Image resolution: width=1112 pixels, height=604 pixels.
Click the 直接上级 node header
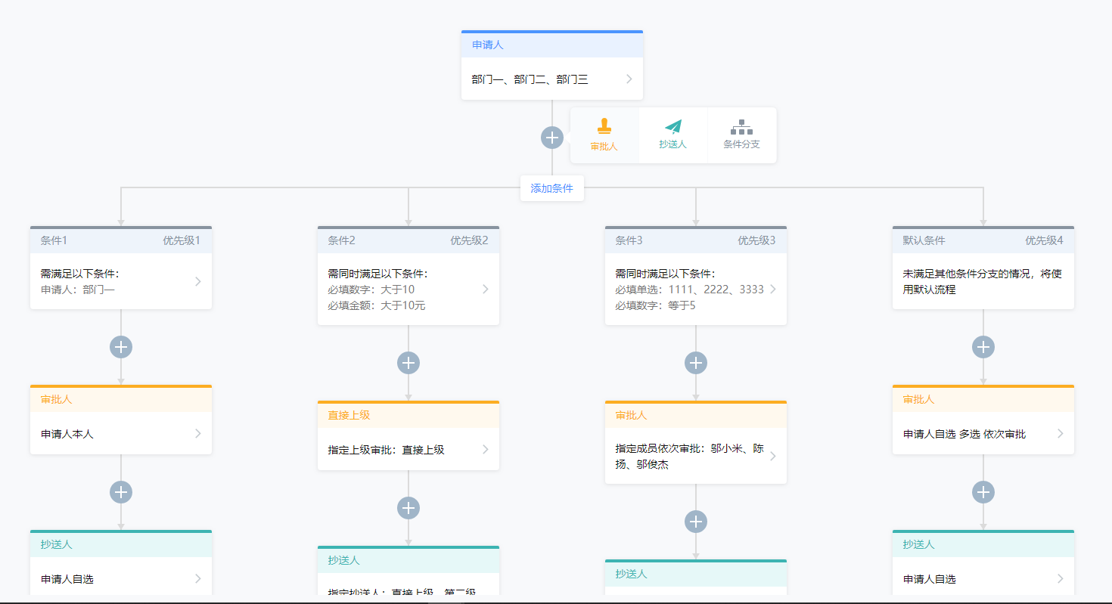(x=408, y=415)
